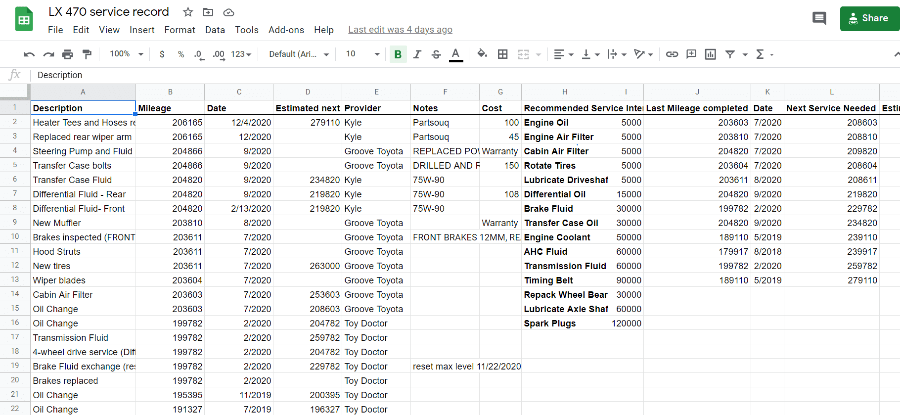The image size is (900, 415).
Task: Click the Undo icon
Action: [x=29, y=54]
